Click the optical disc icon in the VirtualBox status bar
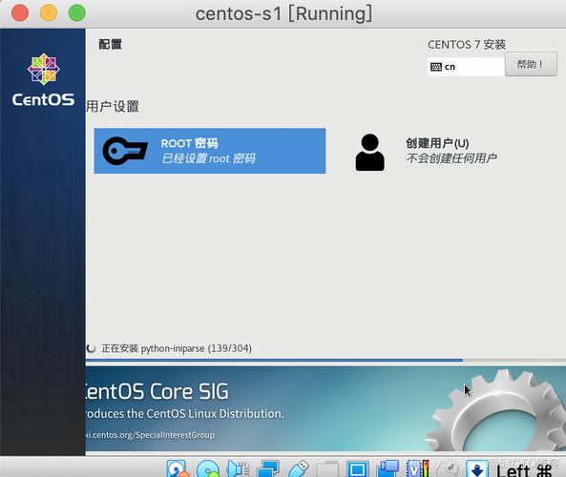Image resolution: width=566 pixels, height=477 pixels. pyautogui.click(x=208, y=468)
